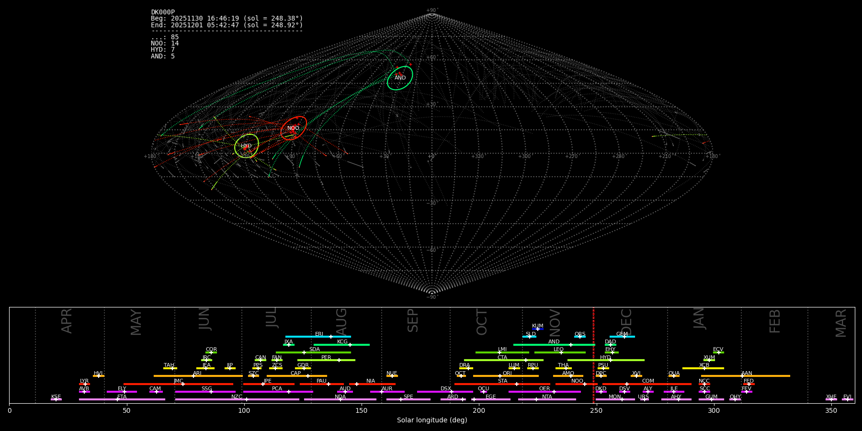Screen dimensions: 862x431
Task: Click the peak marker on the LEO bar
Action: [561, 352]
